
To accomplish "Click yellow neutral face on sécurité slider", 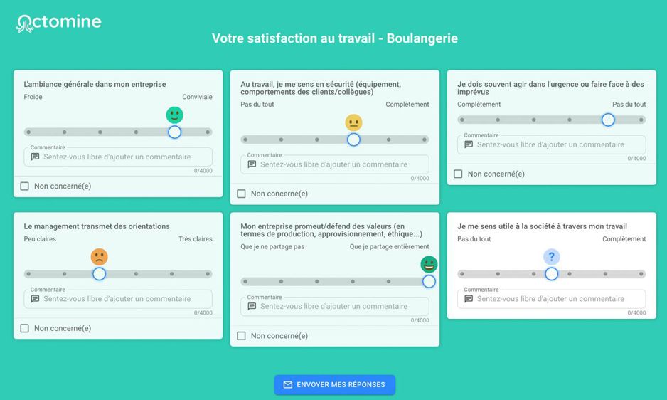I will [x=353, y=122].
